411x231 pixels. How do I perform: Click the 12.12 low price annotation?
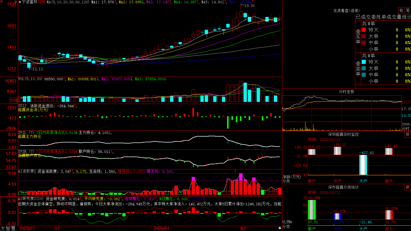pyautogui.click(x=38, y=69)
